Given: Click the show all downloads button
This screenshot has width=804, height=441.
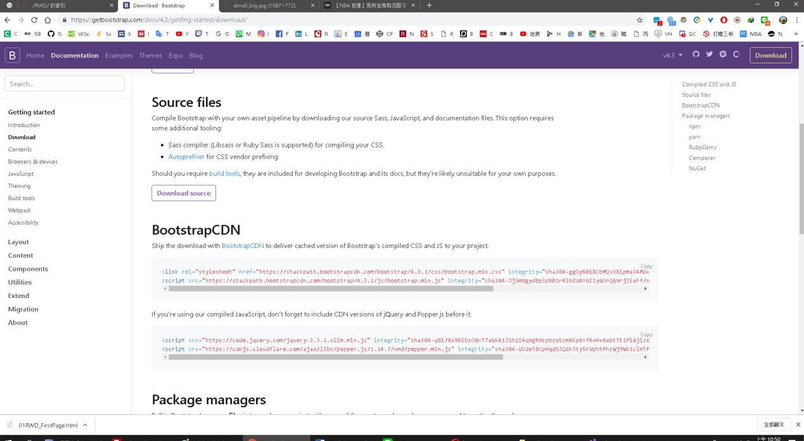Looking at the screenshot, I should (x=774, y=425).
